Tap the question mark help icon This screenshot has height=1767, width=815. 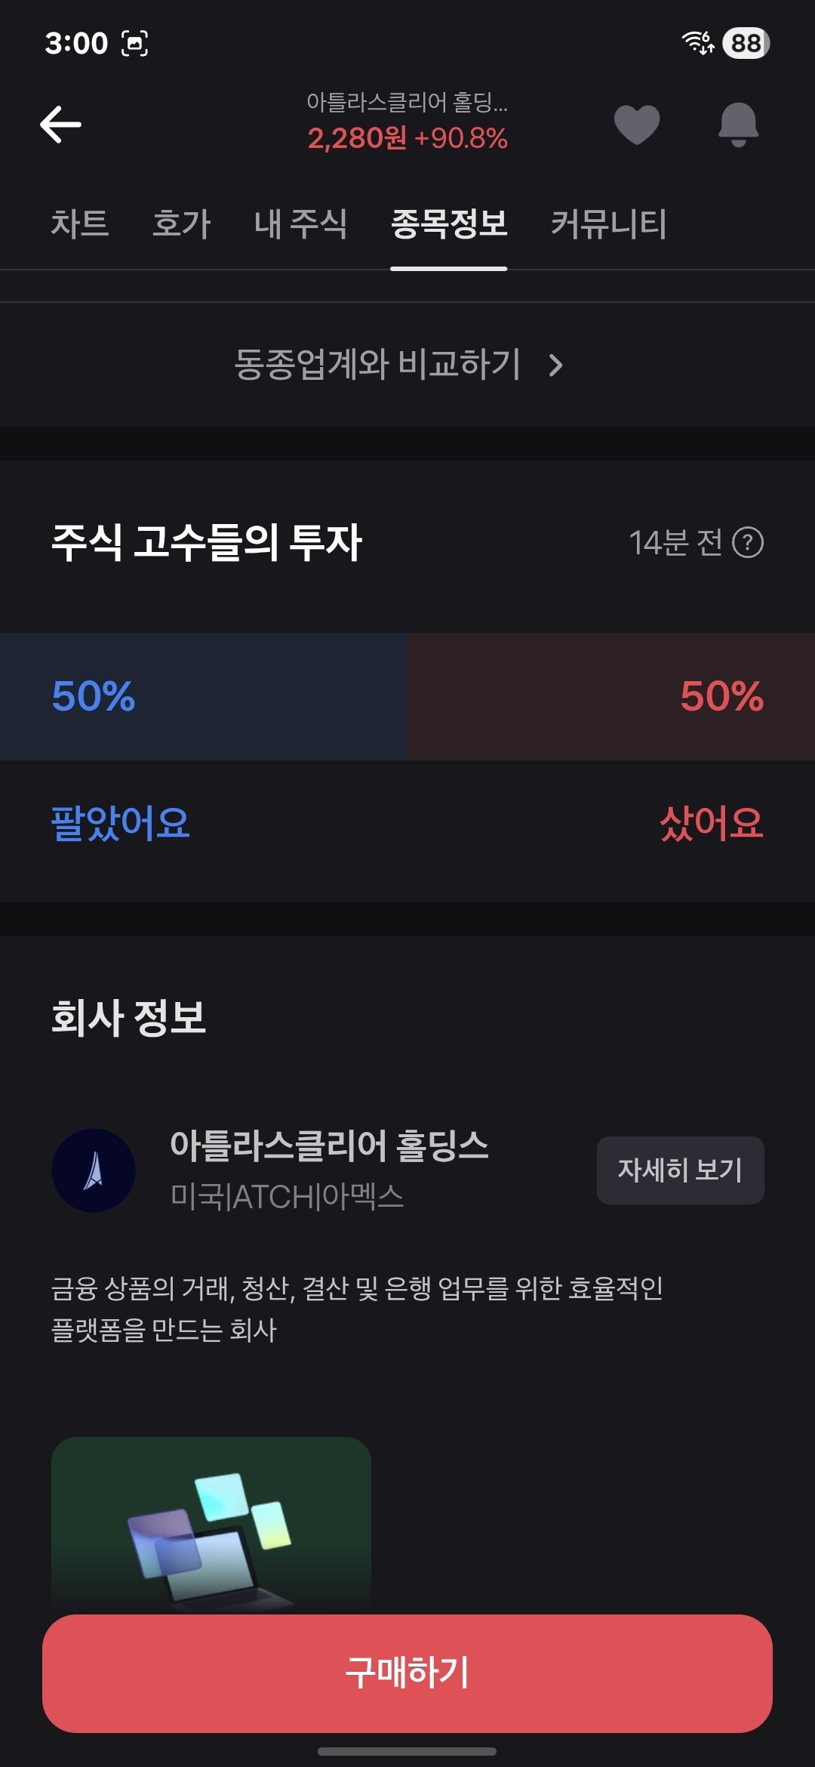tap(748, 543)
